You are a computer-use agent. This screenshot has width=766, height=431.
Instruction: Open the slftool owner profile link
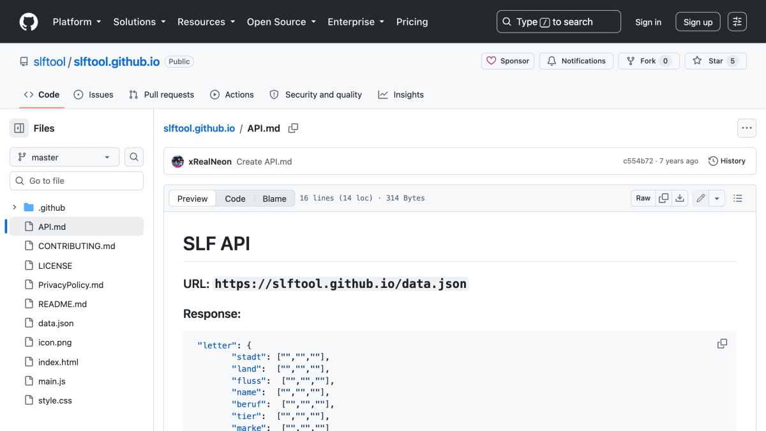pyautogui.click(x=50, y=62)
